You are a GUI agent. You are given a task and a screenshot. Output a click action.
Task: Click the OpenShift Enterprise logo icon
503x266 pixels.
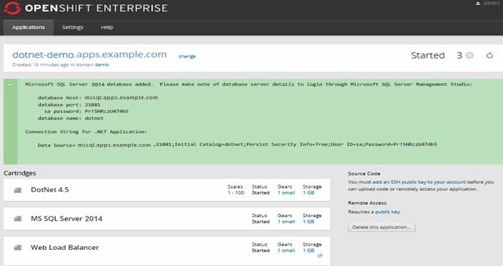coord(12,8)
